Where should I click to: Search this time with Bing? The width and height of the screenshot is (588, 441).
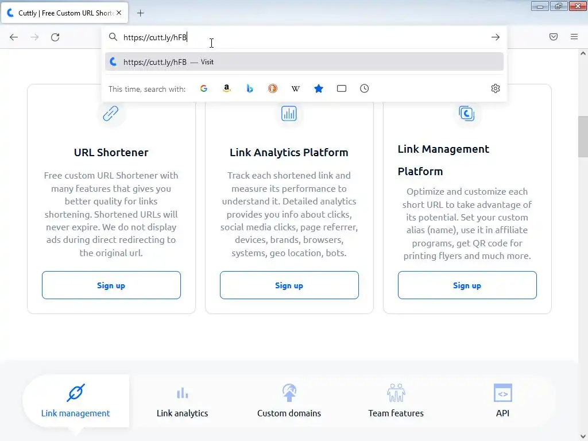pos(250,88)
